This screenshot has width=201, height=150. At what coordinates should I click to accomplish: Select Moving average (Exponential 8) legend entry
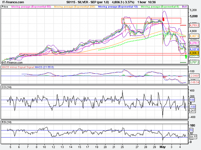click(160, 7)
